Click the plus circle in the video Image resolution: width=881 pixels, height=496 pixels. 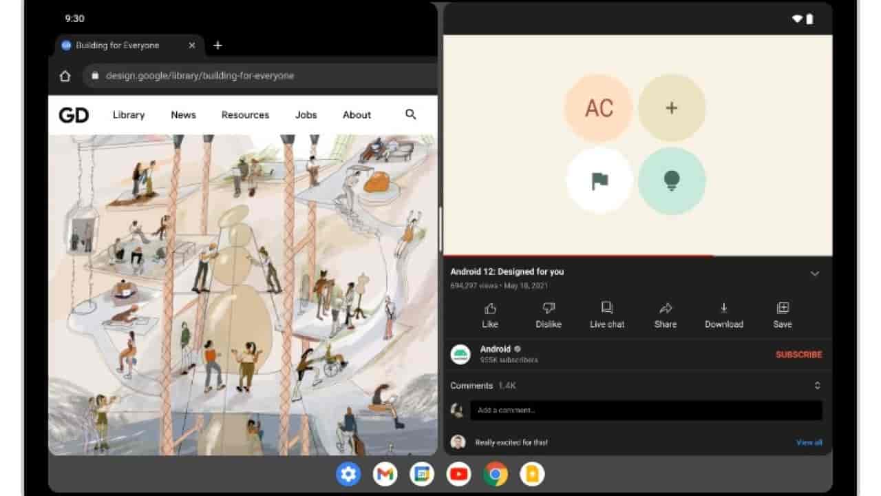pos(672,108)
